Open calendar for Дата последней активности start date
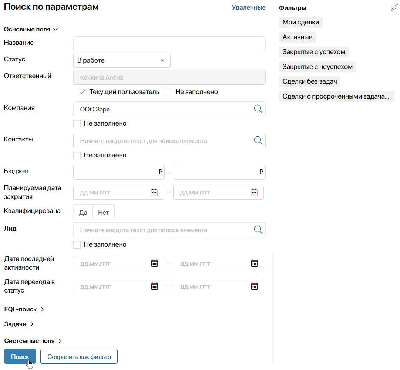This screenshot has width=400, height=370. 155,263
